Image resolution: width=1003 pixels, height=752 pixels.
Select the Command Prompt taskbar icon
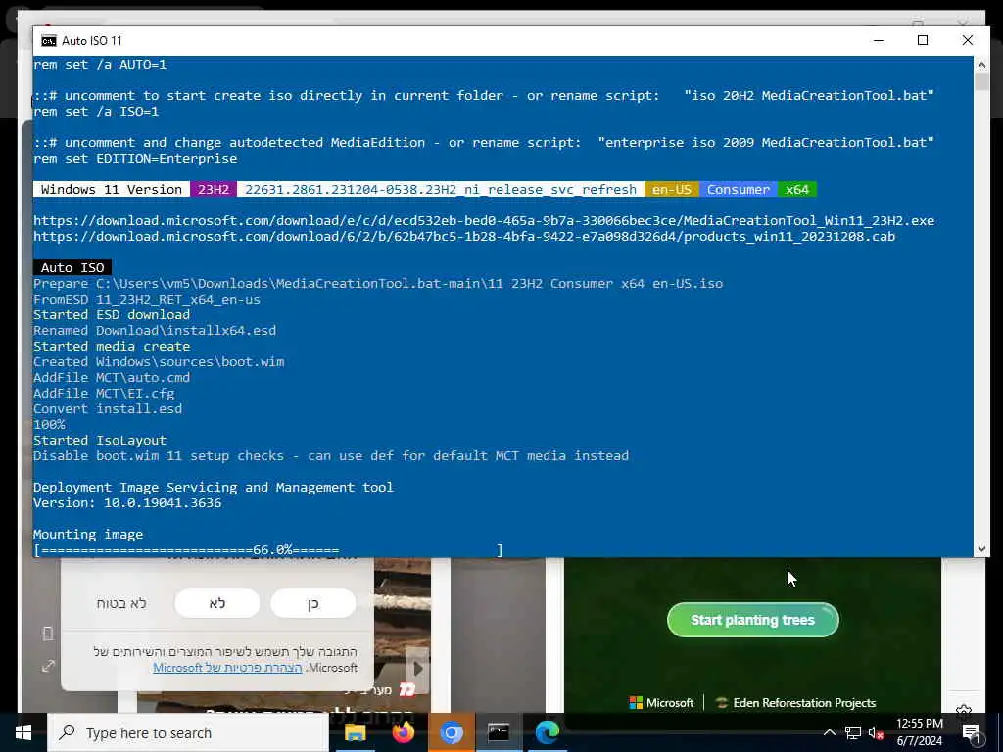499,732
